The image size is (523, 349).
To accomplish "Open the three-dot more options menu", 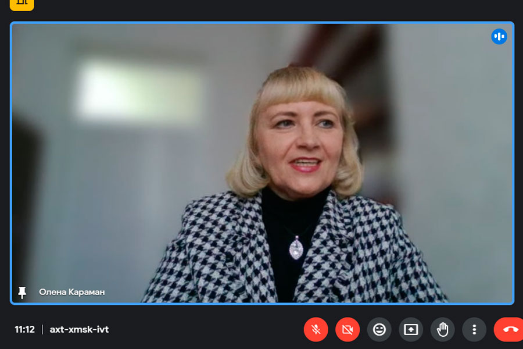I will 474,329.
